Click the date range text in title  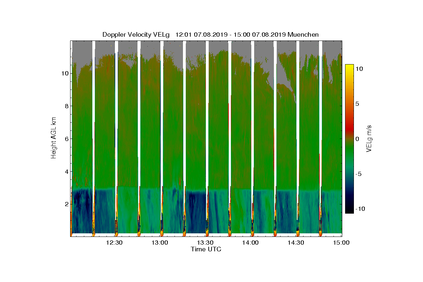[x=231, y=35]
